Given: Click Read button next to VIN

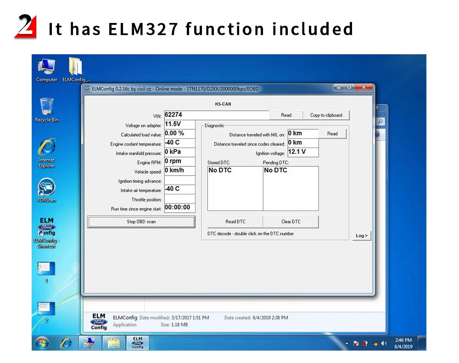Looking at the screenshot, I should (x=286, y=115).
